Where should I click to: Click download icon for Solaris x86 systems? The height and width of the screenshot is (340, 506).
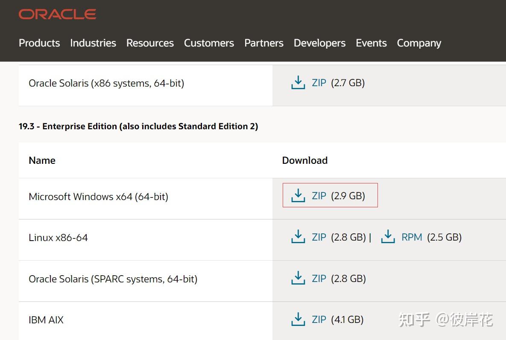(298, 82)
